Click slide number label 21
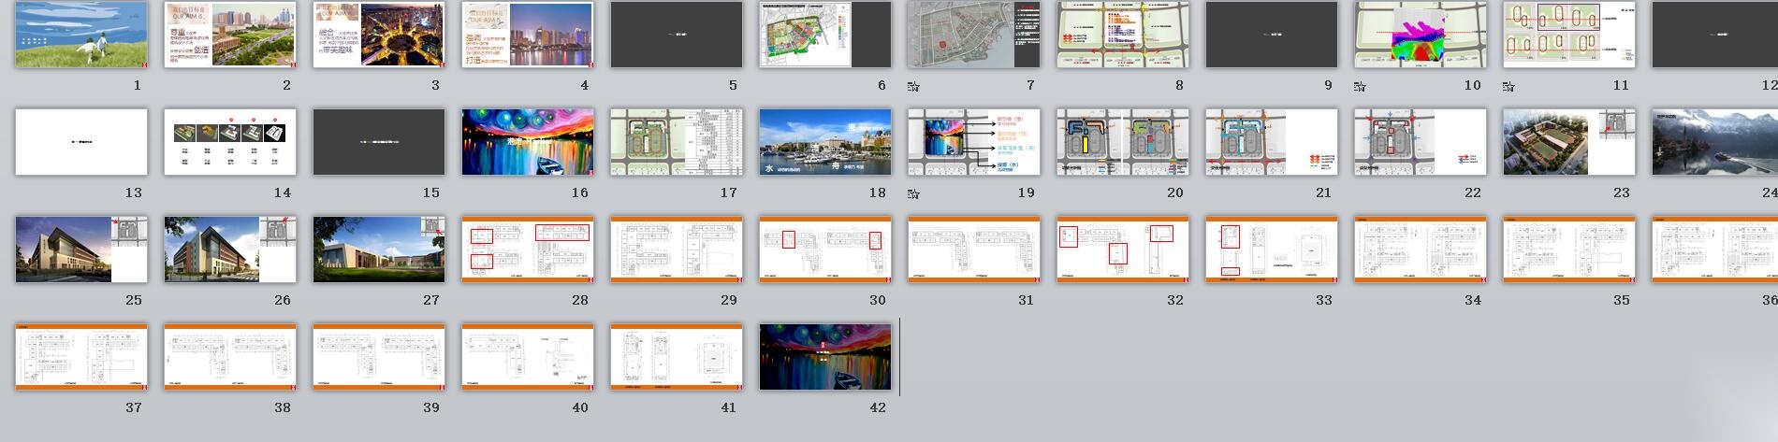 (x=1323, y=192)
